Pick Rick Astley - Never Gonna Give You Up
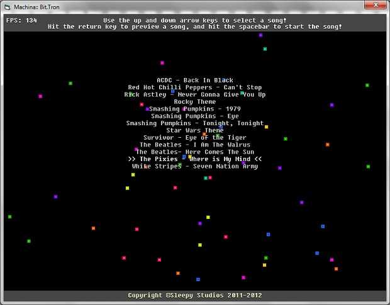This screenshot has height=305, width=390. click(195, 95)
